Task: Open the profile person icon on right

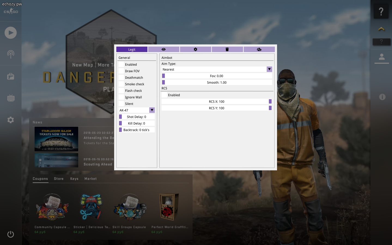Action: coord(382,57)
